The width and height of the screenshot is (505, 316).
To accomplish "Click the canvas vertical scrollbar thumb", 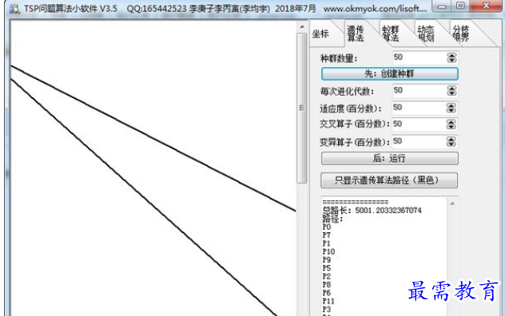I will [x=302, y=108].
